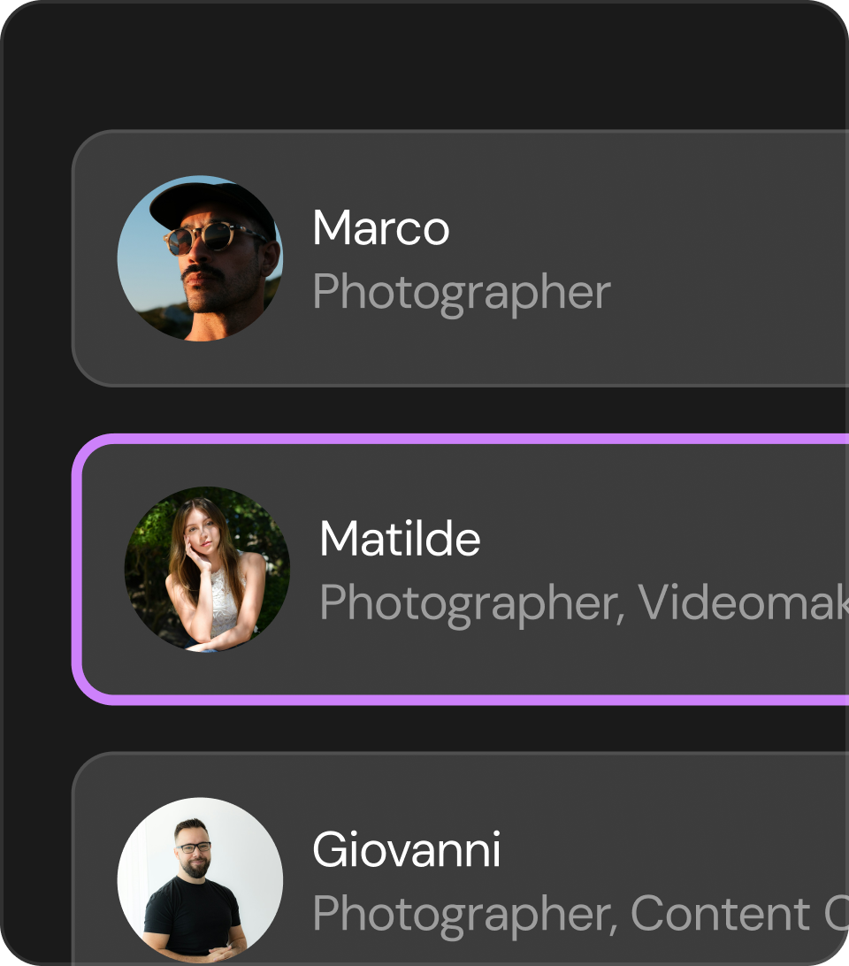This screenshot has width=849, height=966.
Task: Click Marco's Photographer role label
Action: 462,294
